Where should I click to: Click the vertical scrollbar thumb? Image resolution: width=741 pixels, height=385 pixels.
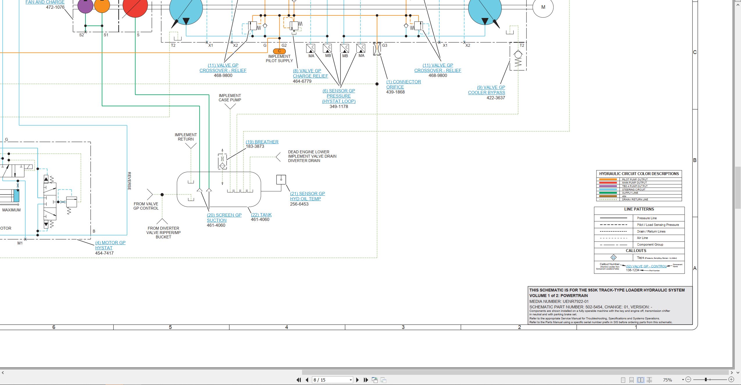pos(738,188)
